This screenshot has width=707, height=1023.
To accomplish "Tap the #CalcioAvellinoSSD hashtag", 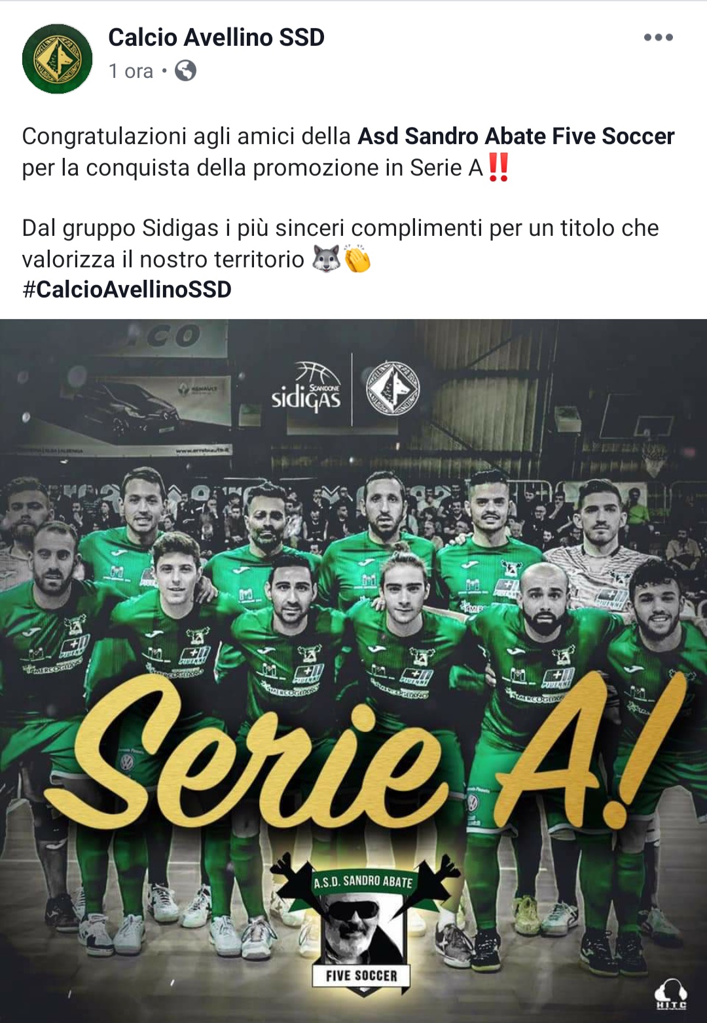I will coord(127,289).
